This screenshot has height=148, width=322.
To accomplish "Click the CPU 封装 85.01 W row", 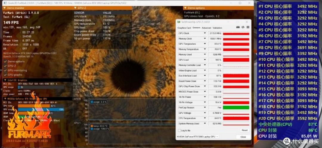I will tap(288, 136).
